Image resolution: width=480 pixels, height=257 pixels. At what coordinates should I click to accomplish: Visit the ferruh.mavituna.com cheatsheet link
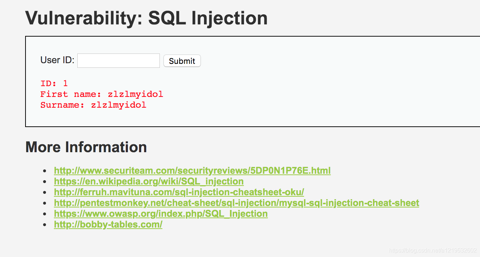point(179,192)
